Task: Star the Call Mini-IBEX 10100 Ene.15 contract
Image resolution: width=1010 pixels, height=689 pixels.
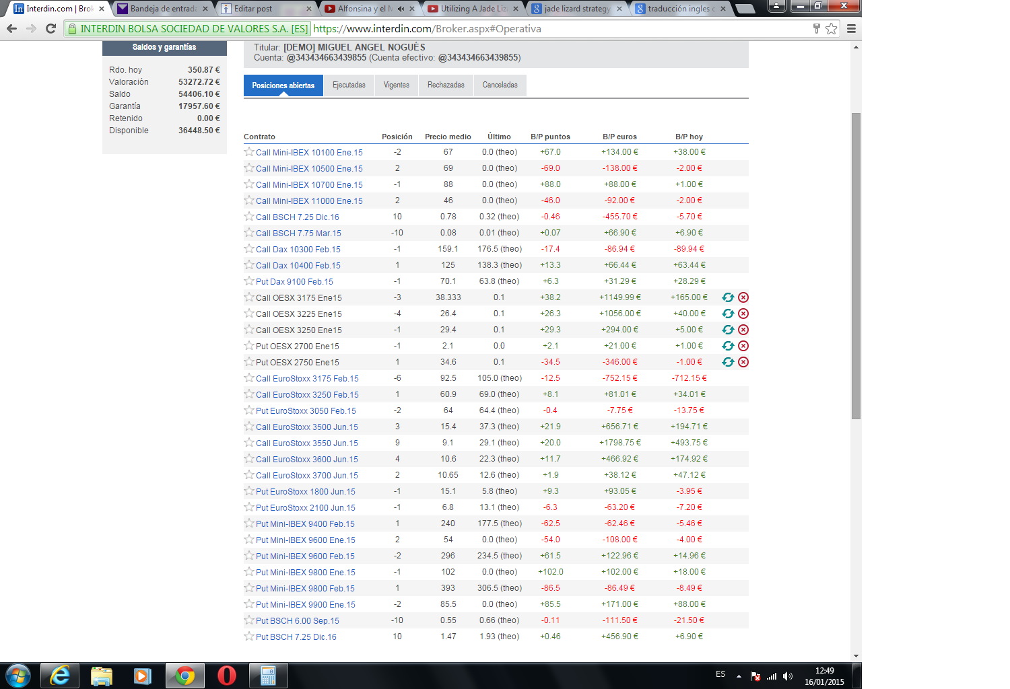Action: click(x=249, y=152)
